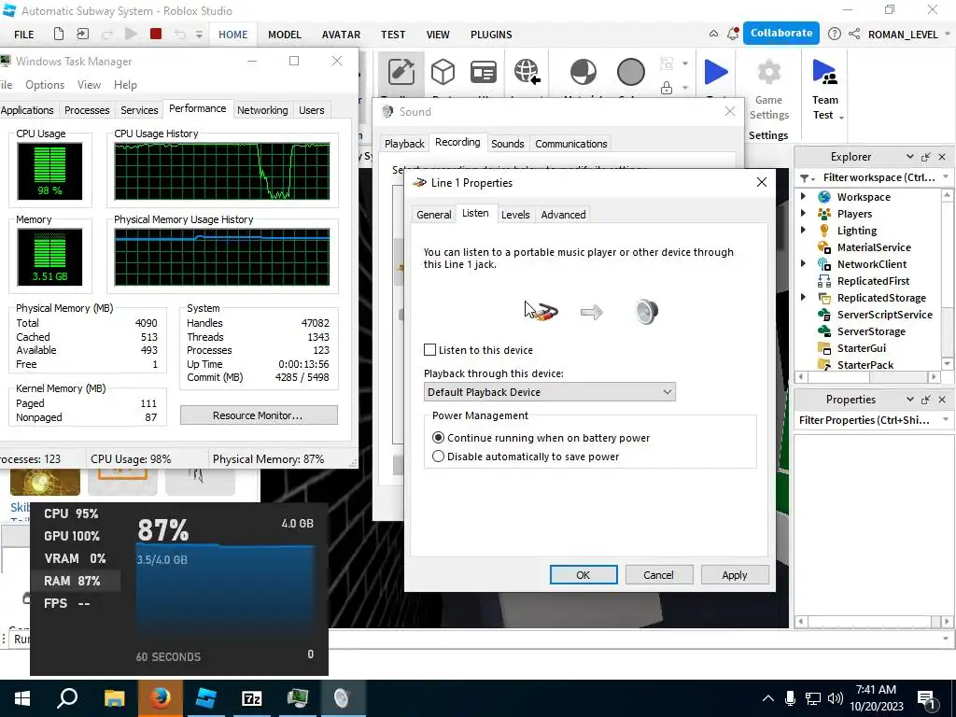956x717 pixels.
Task: Open the Options menu in Task Manager
Action: [45, 85]
